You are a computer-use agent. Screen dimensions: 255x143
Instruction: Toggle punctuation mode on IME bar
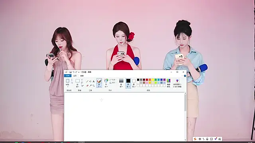point(204,139)
